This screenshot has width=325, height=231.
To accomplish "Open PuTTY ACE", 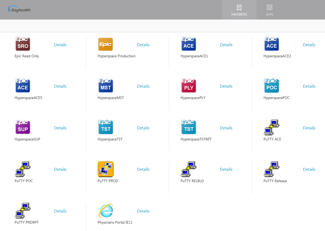I will (272, 127).
